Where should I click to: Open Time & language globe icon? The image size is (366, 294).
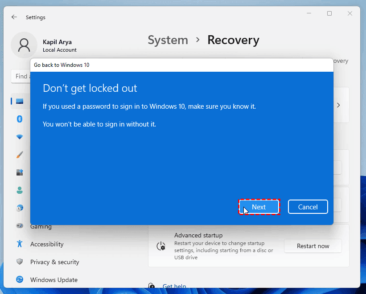20,208
